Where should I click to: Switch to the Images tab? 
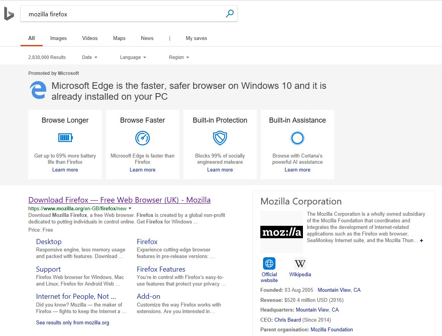tap(58, 38)
